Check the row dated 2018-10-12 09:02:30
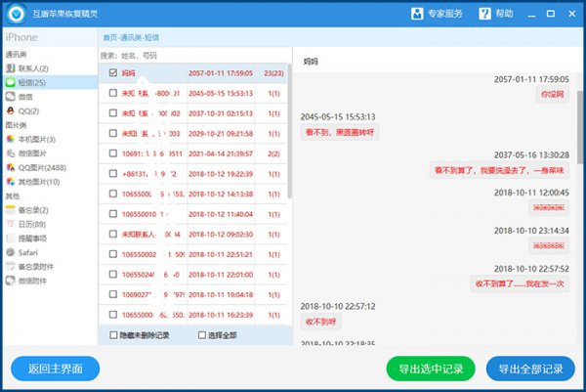586x392 pixels. 113,235
